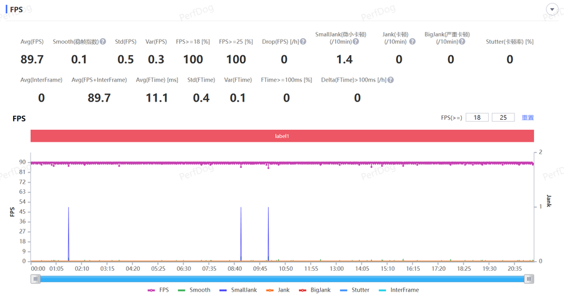Click help icon for SmallJank(微小卡顿)
Viewport: 564px width, 294px height.
[355, 42]
